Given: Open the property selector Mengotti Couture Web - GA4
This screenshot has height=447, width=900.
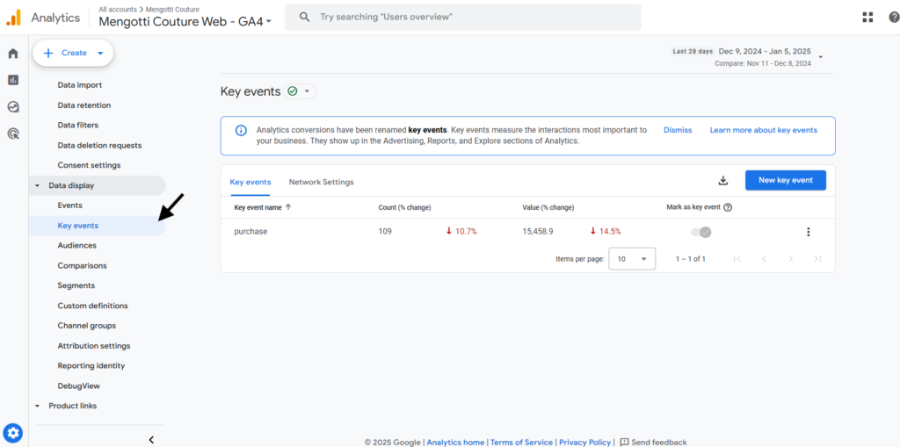Looking at the screenshot, I should [x=185, y=22].
